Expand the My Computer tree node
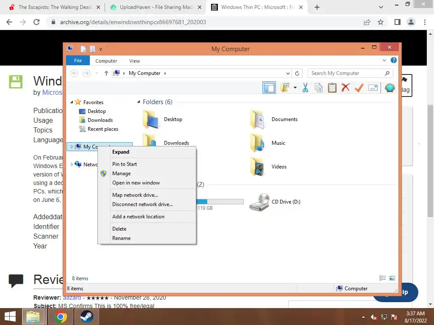This screenshot has height=325, width=434. (x=72, y=147)
